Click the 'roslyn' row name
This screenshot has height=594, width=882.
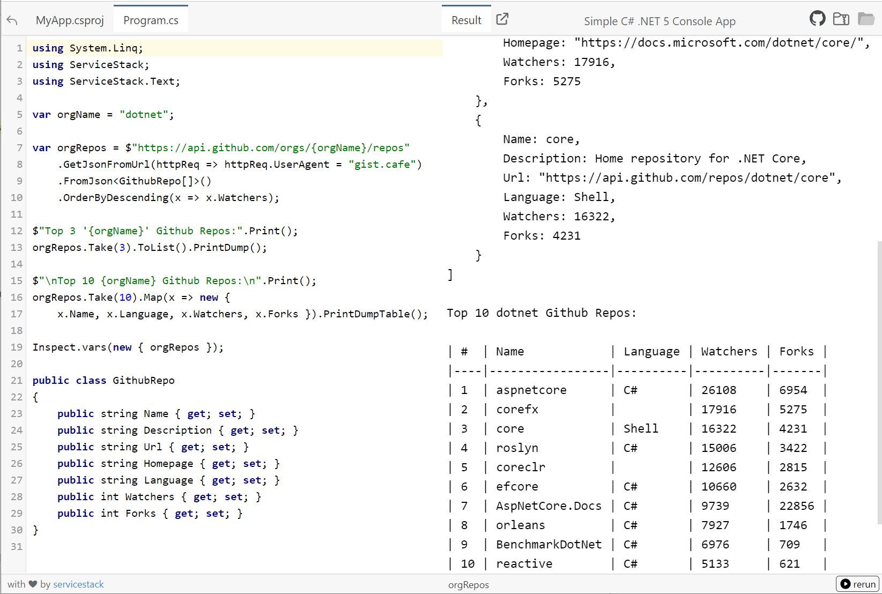pos(517,448)
